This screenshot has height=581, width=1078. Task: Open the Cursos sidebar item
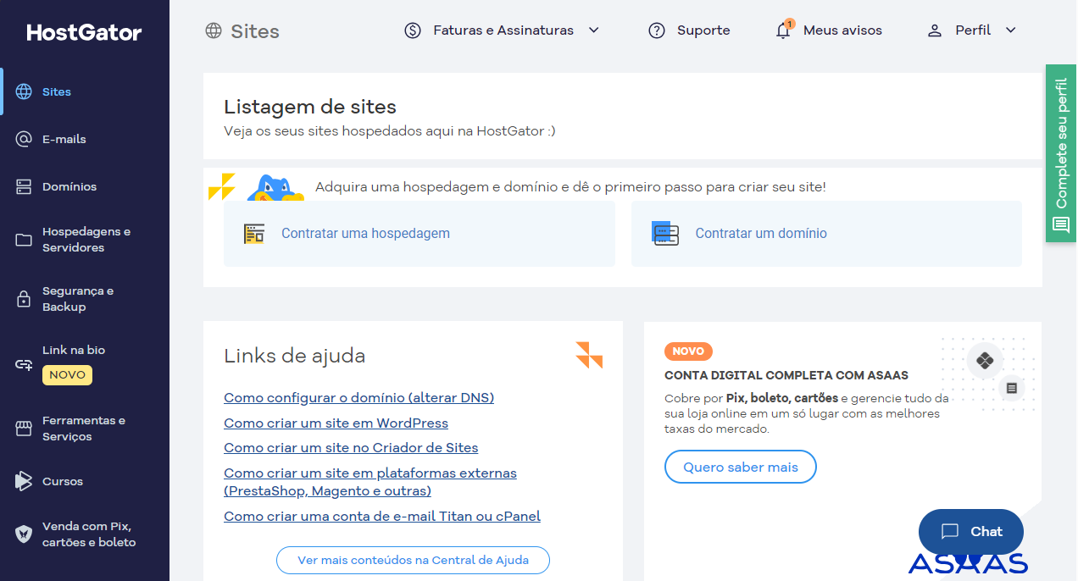[x=85, y=481]
